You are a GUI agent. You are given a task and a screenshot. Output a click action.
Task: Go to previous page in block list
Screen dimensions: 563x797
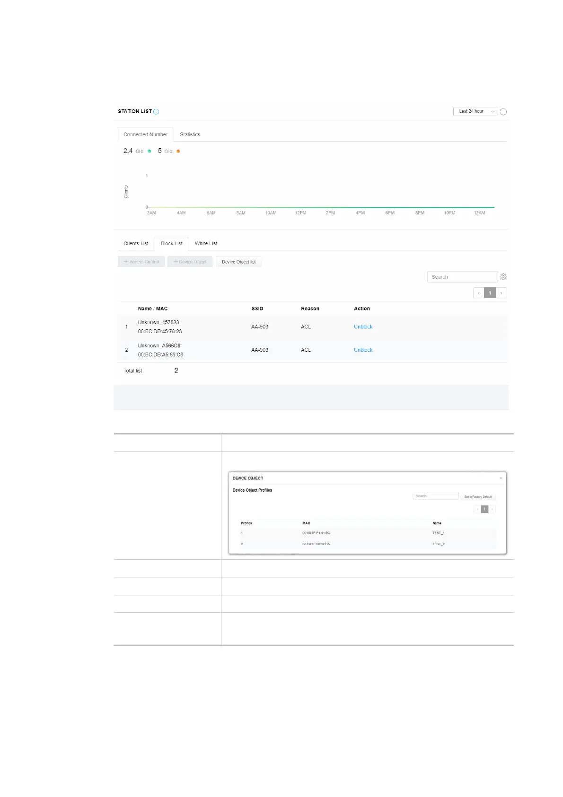coord(479,293)
